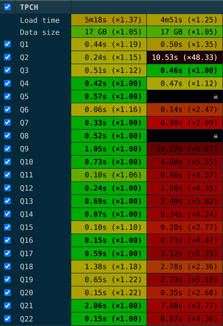Image resolution: width=223 pixels, height=326 pixels.
Task: Click the skull icon in the Q8 row
Action: pyautogui.click(x=215, y=136)
